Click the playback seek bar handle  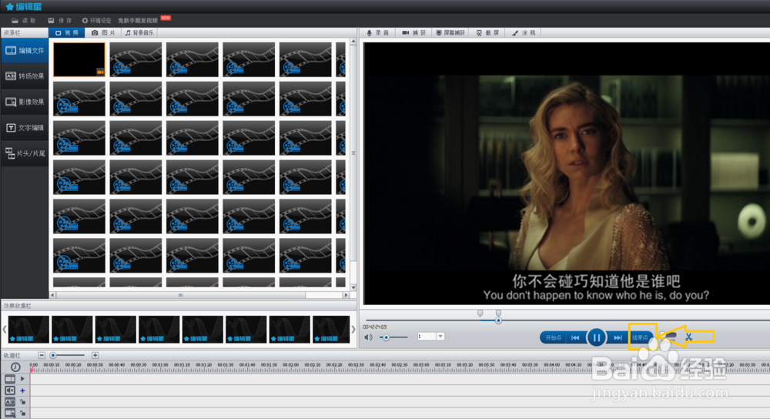(x=498, y=320)
